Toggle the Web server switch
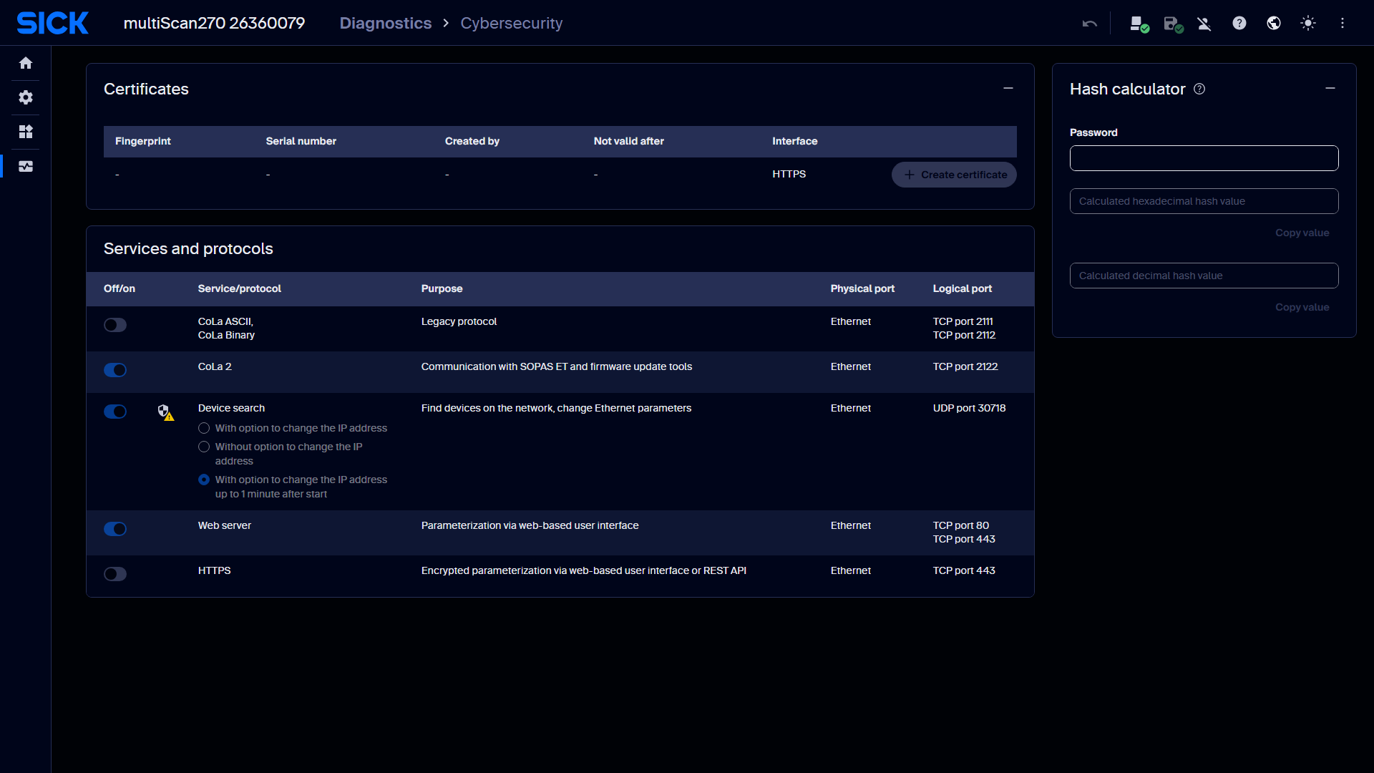 115,529
